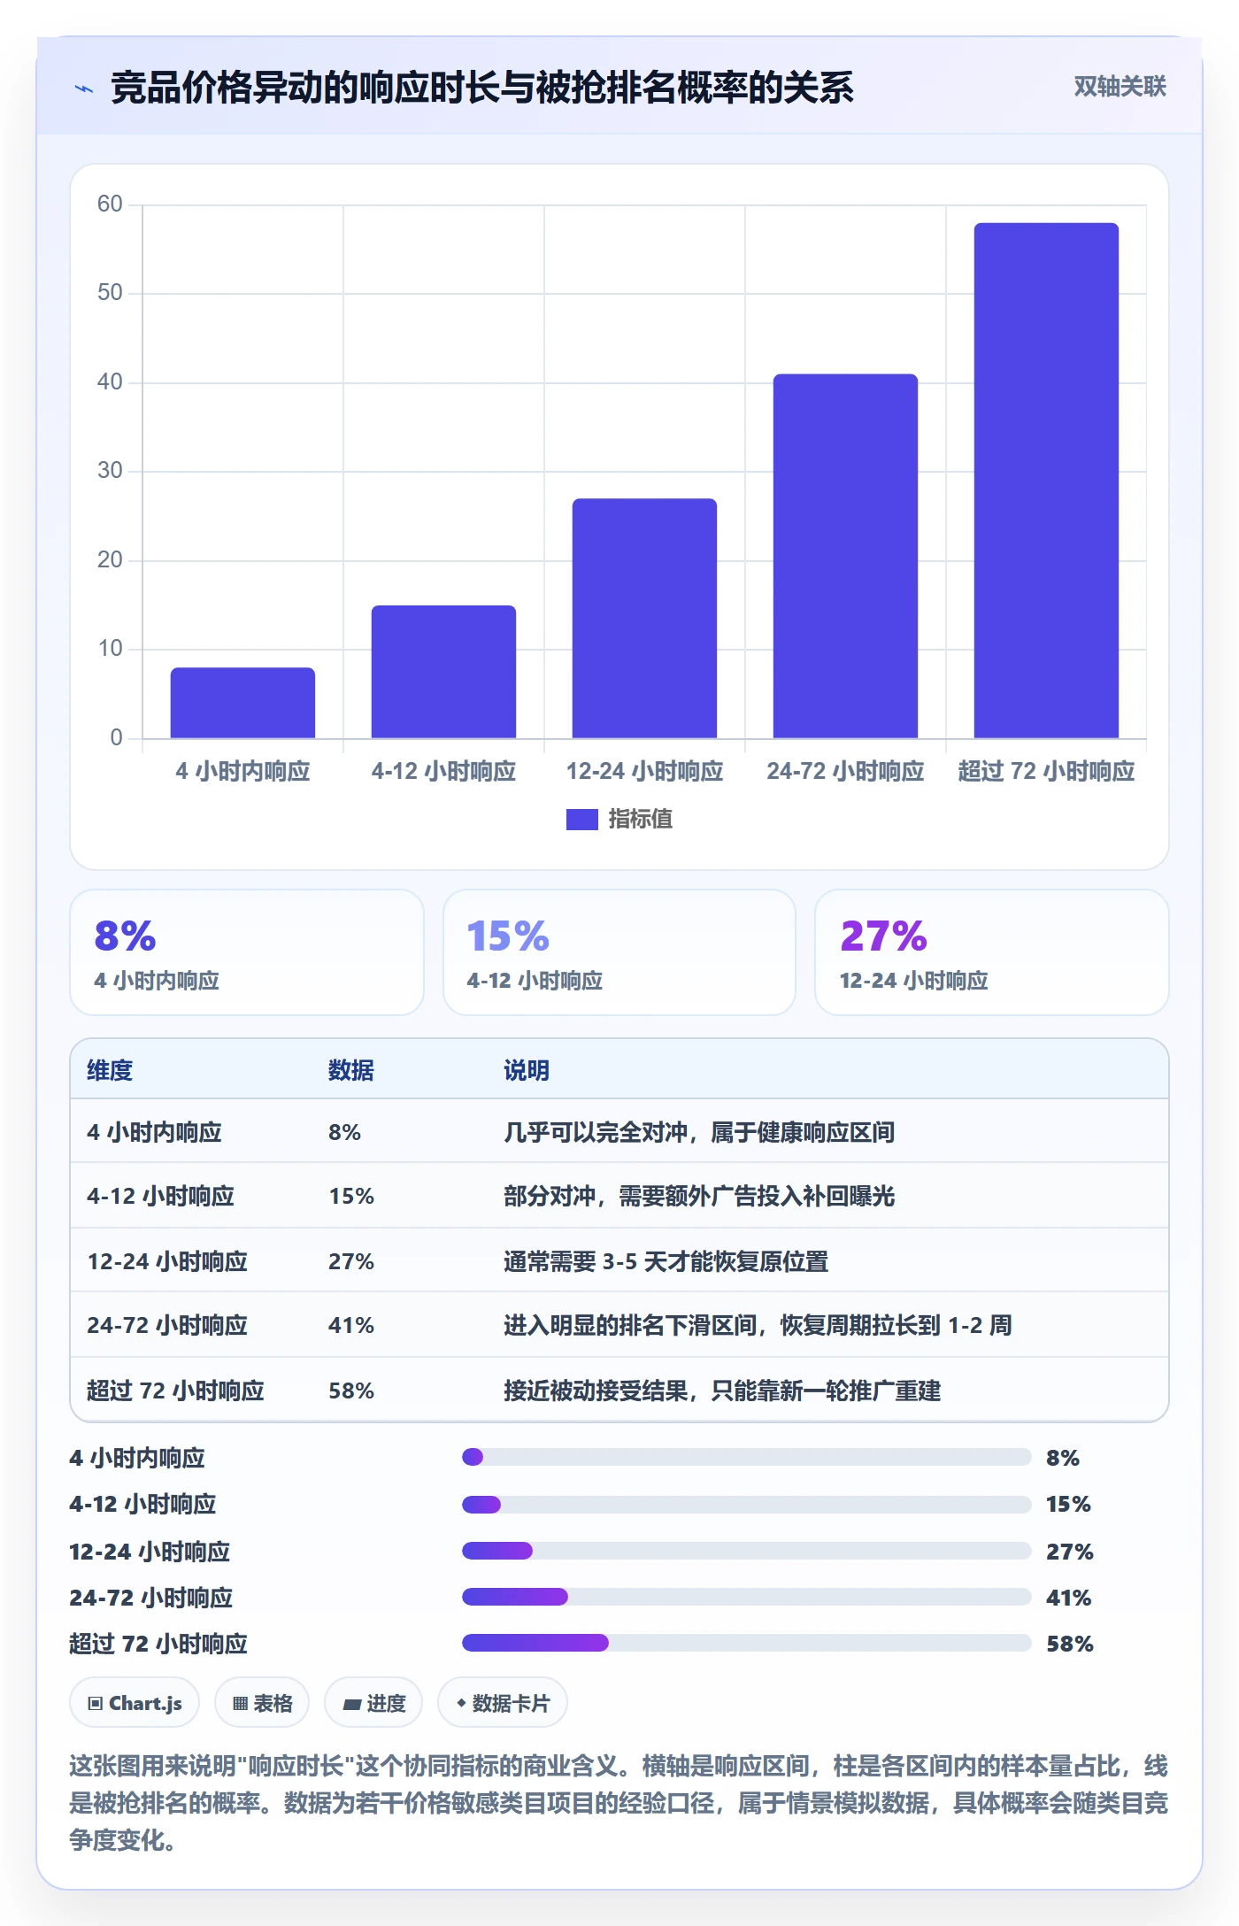1239x1926 pixels.
Task: Click the 维度 table column header
Action: coord(110,1070)
